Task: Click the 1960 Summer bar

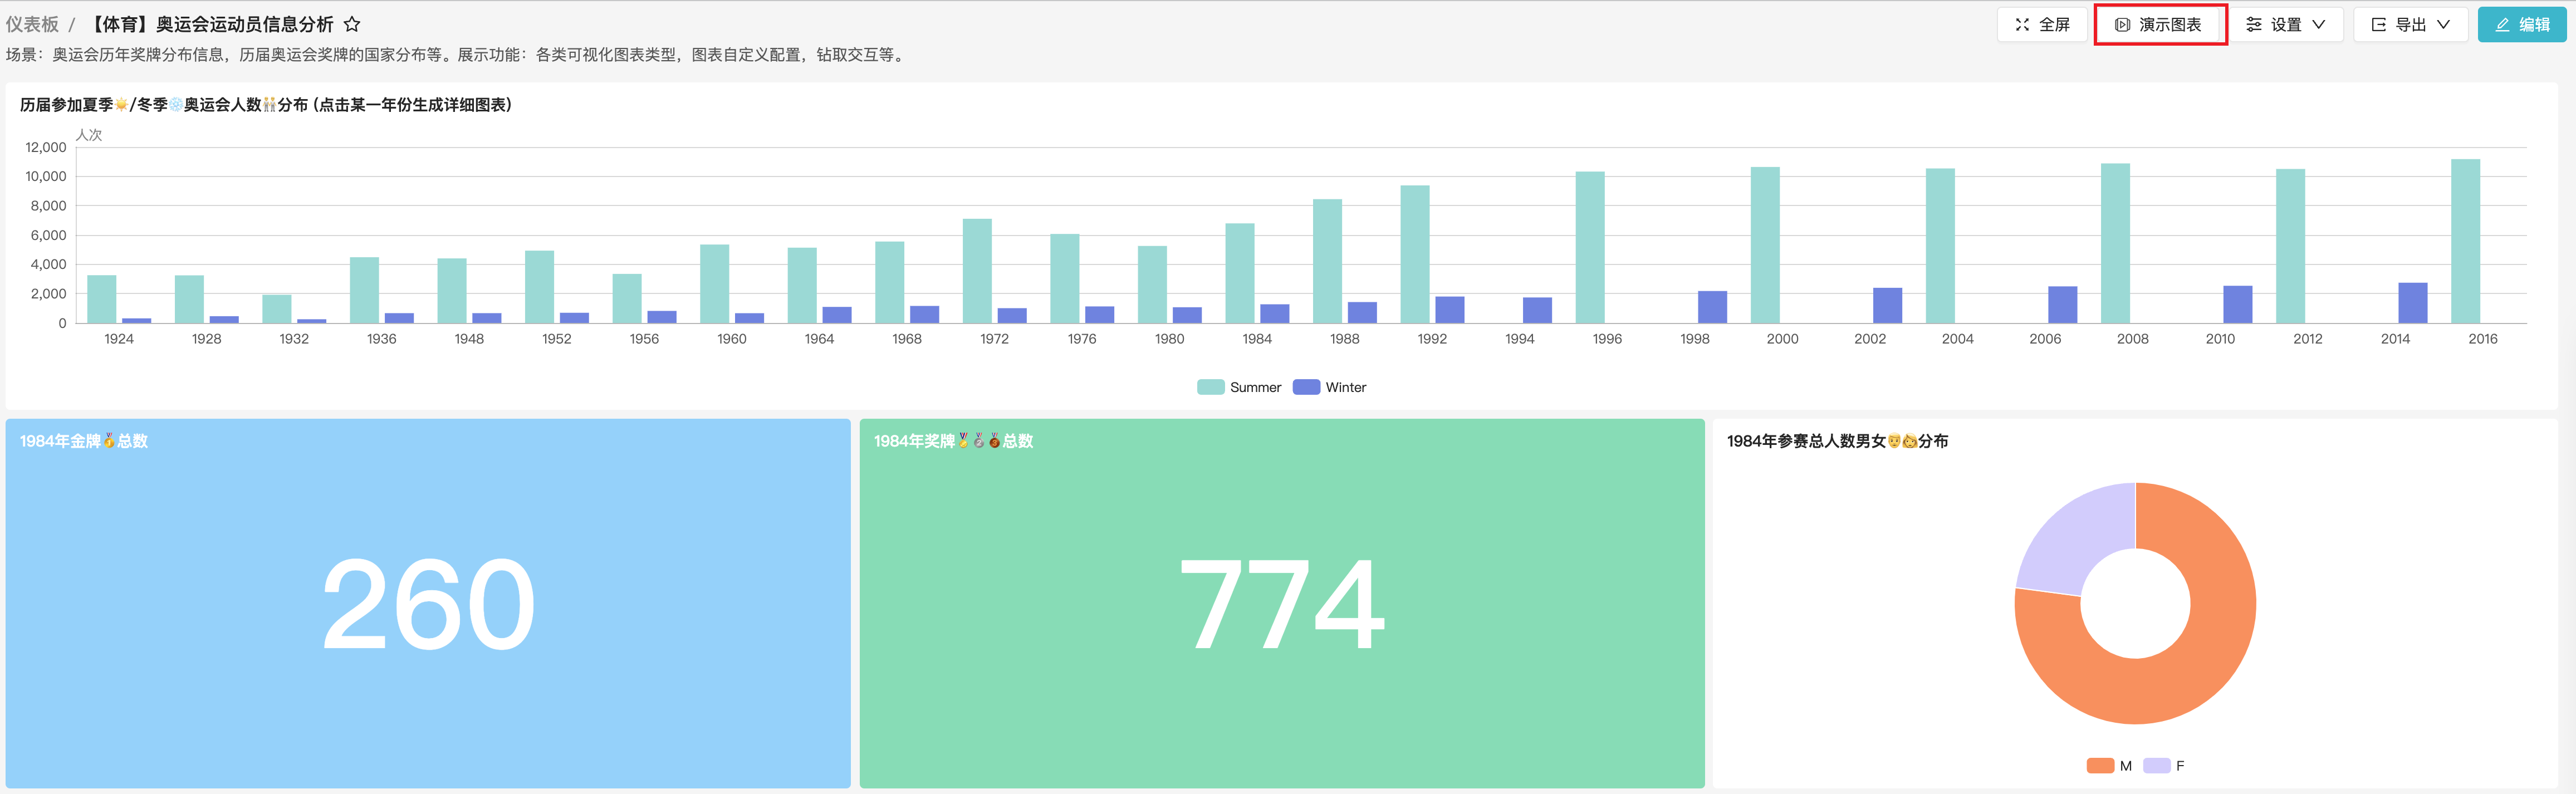Action: point(715,284)
